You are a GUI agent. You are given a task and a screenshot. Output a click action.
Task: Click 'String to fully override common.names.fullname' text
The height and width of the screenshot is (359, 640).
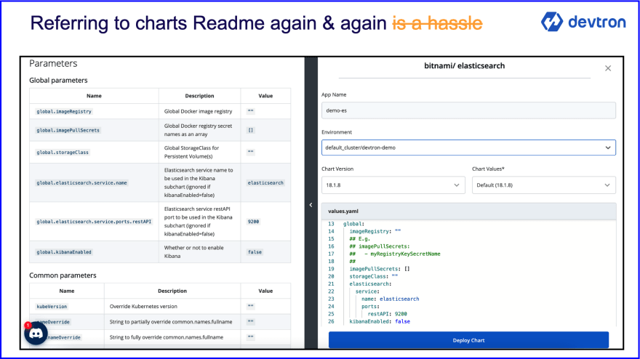(x=166, y=337)
